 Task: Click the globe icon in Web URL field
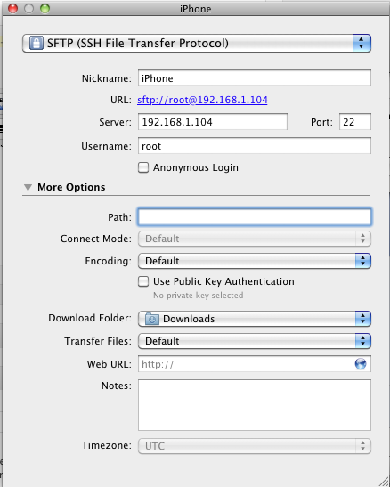pyautogui.click(x=361, y=364)
